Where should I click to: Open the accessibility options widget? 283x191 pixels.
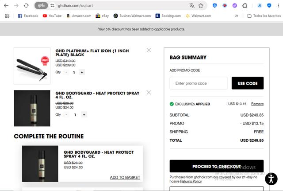tap(271, 179)
